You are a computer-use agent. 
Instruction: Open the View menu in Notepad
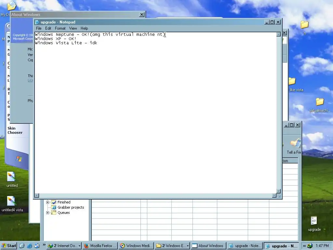click(73, 28)
